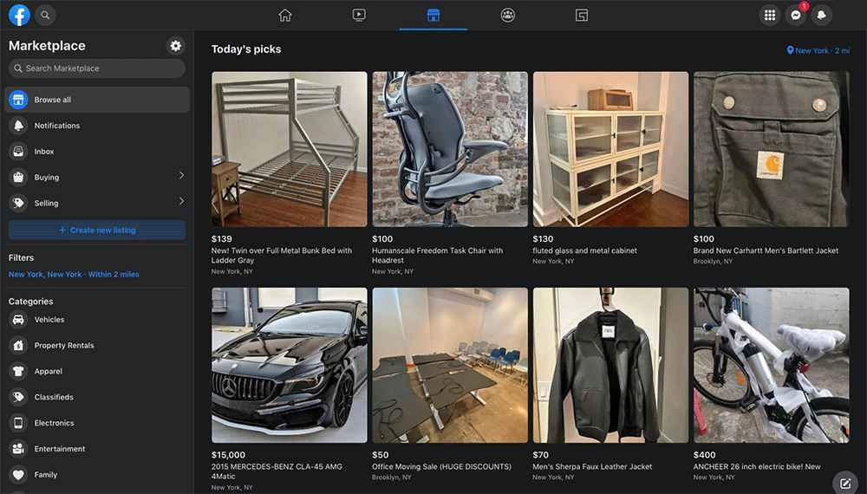Click the compose new message icon
The image size is (867, 494).
845,483
